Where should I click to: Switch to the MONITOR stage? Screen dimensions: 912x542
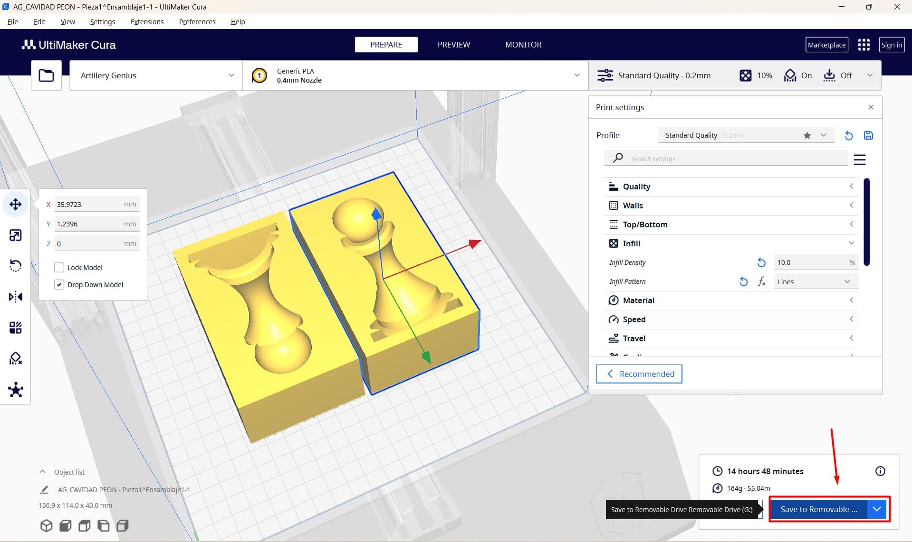click(523, 45)
